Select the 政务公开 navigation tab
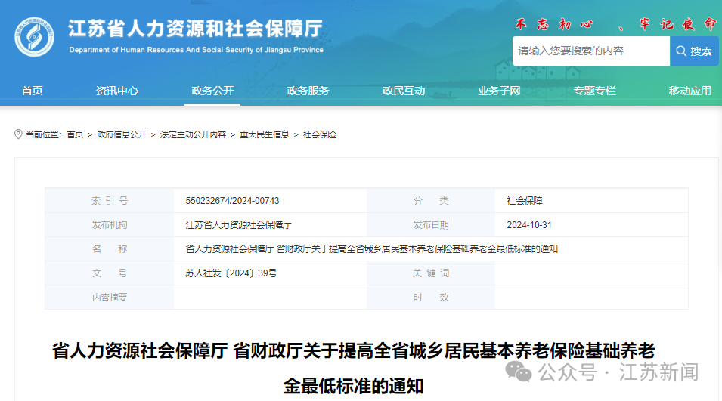 [212, 91]
